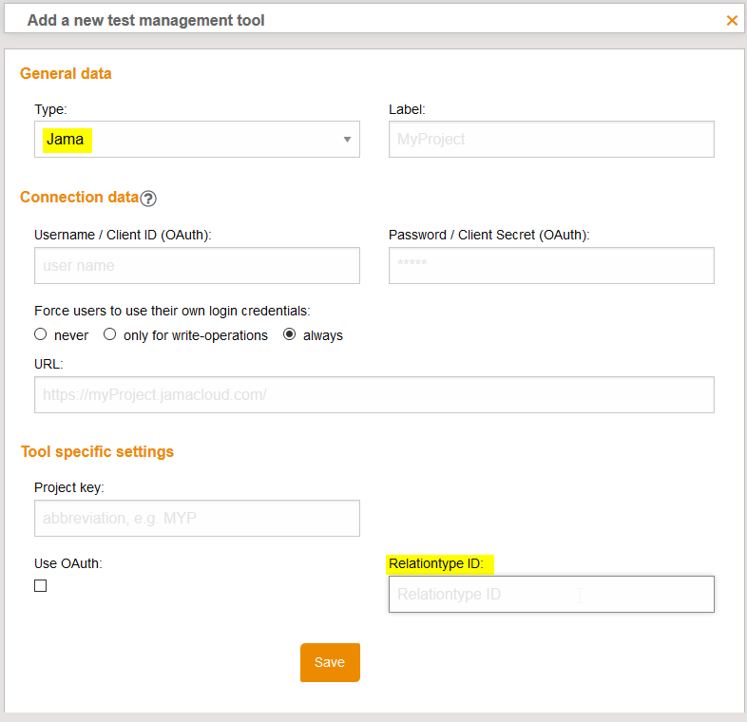Image resolution: width=747 pixels, height=722 pixels.
Task: Click the Tool specific settings heading
Action: tap(97, 451)
